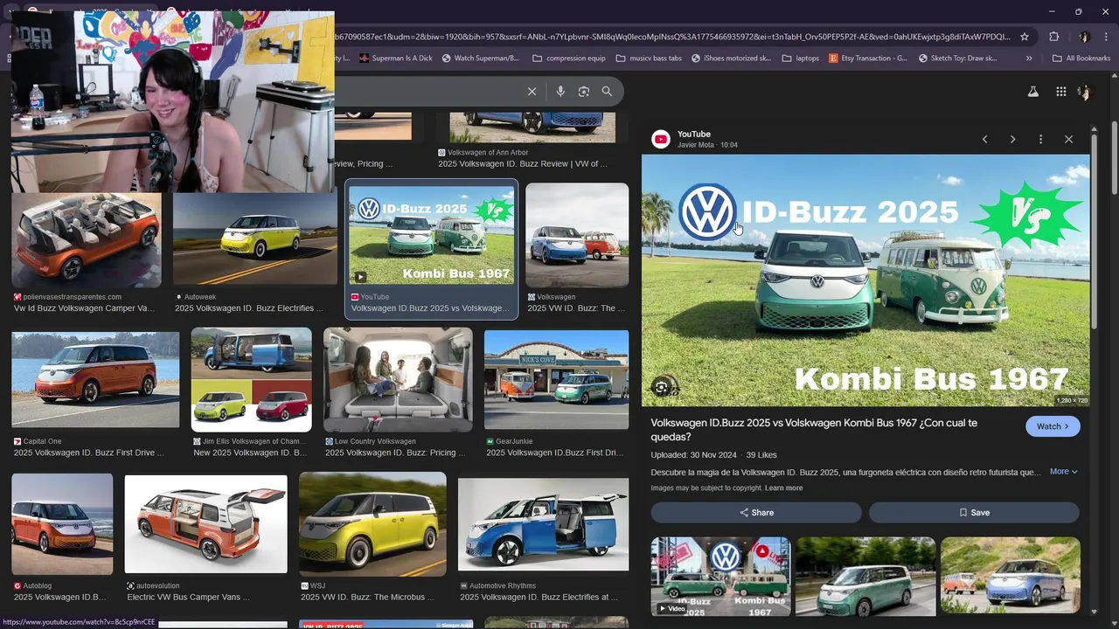The height and width of the screenshot is (629, 1119).
Task: Clear the search box with the X icon
Action: 532,92
